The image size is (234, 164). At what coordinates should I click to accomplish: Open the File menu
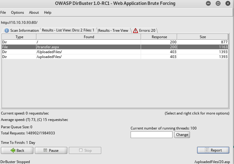(3, 13)
